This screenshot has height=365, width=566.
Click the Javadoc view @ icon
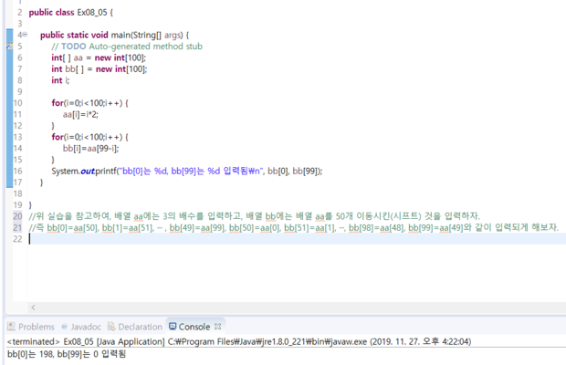point(66,327)
